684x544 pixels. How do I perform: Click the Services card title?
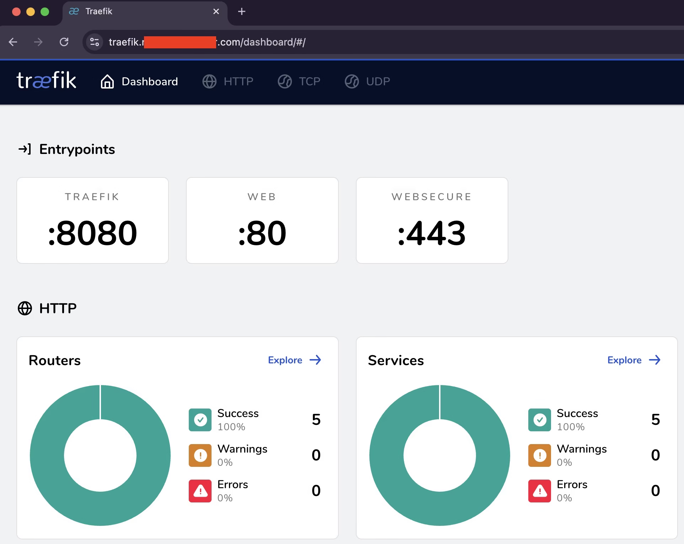click(396, 360)
